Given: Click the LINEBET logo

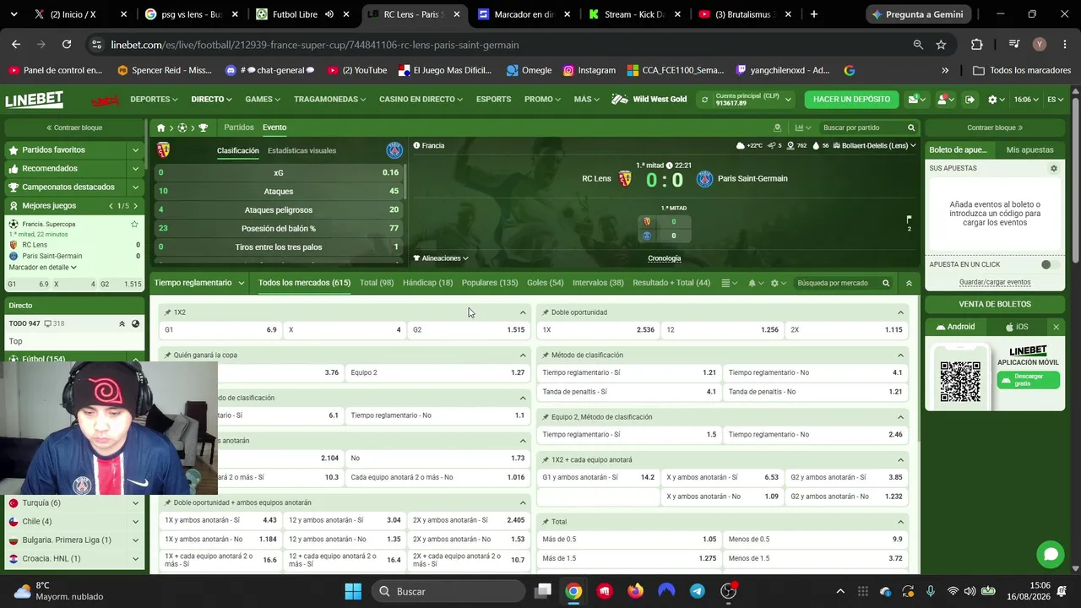Looking at the screenshot, I should pos(35,100).
